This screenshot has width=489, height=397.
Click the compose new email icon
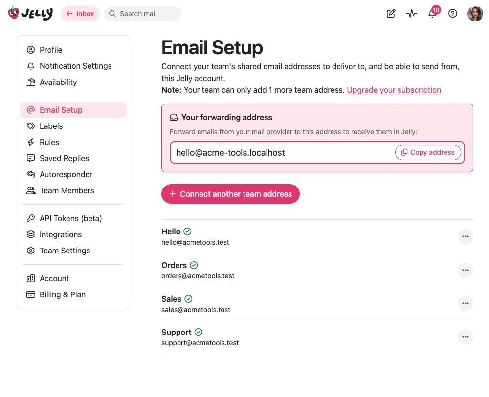391,13
